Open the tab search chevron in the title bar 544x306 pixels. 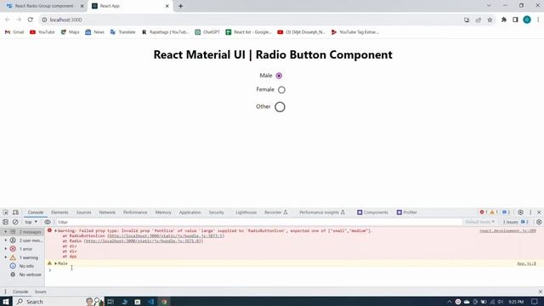pyautogui.click(x=489, y=6)
